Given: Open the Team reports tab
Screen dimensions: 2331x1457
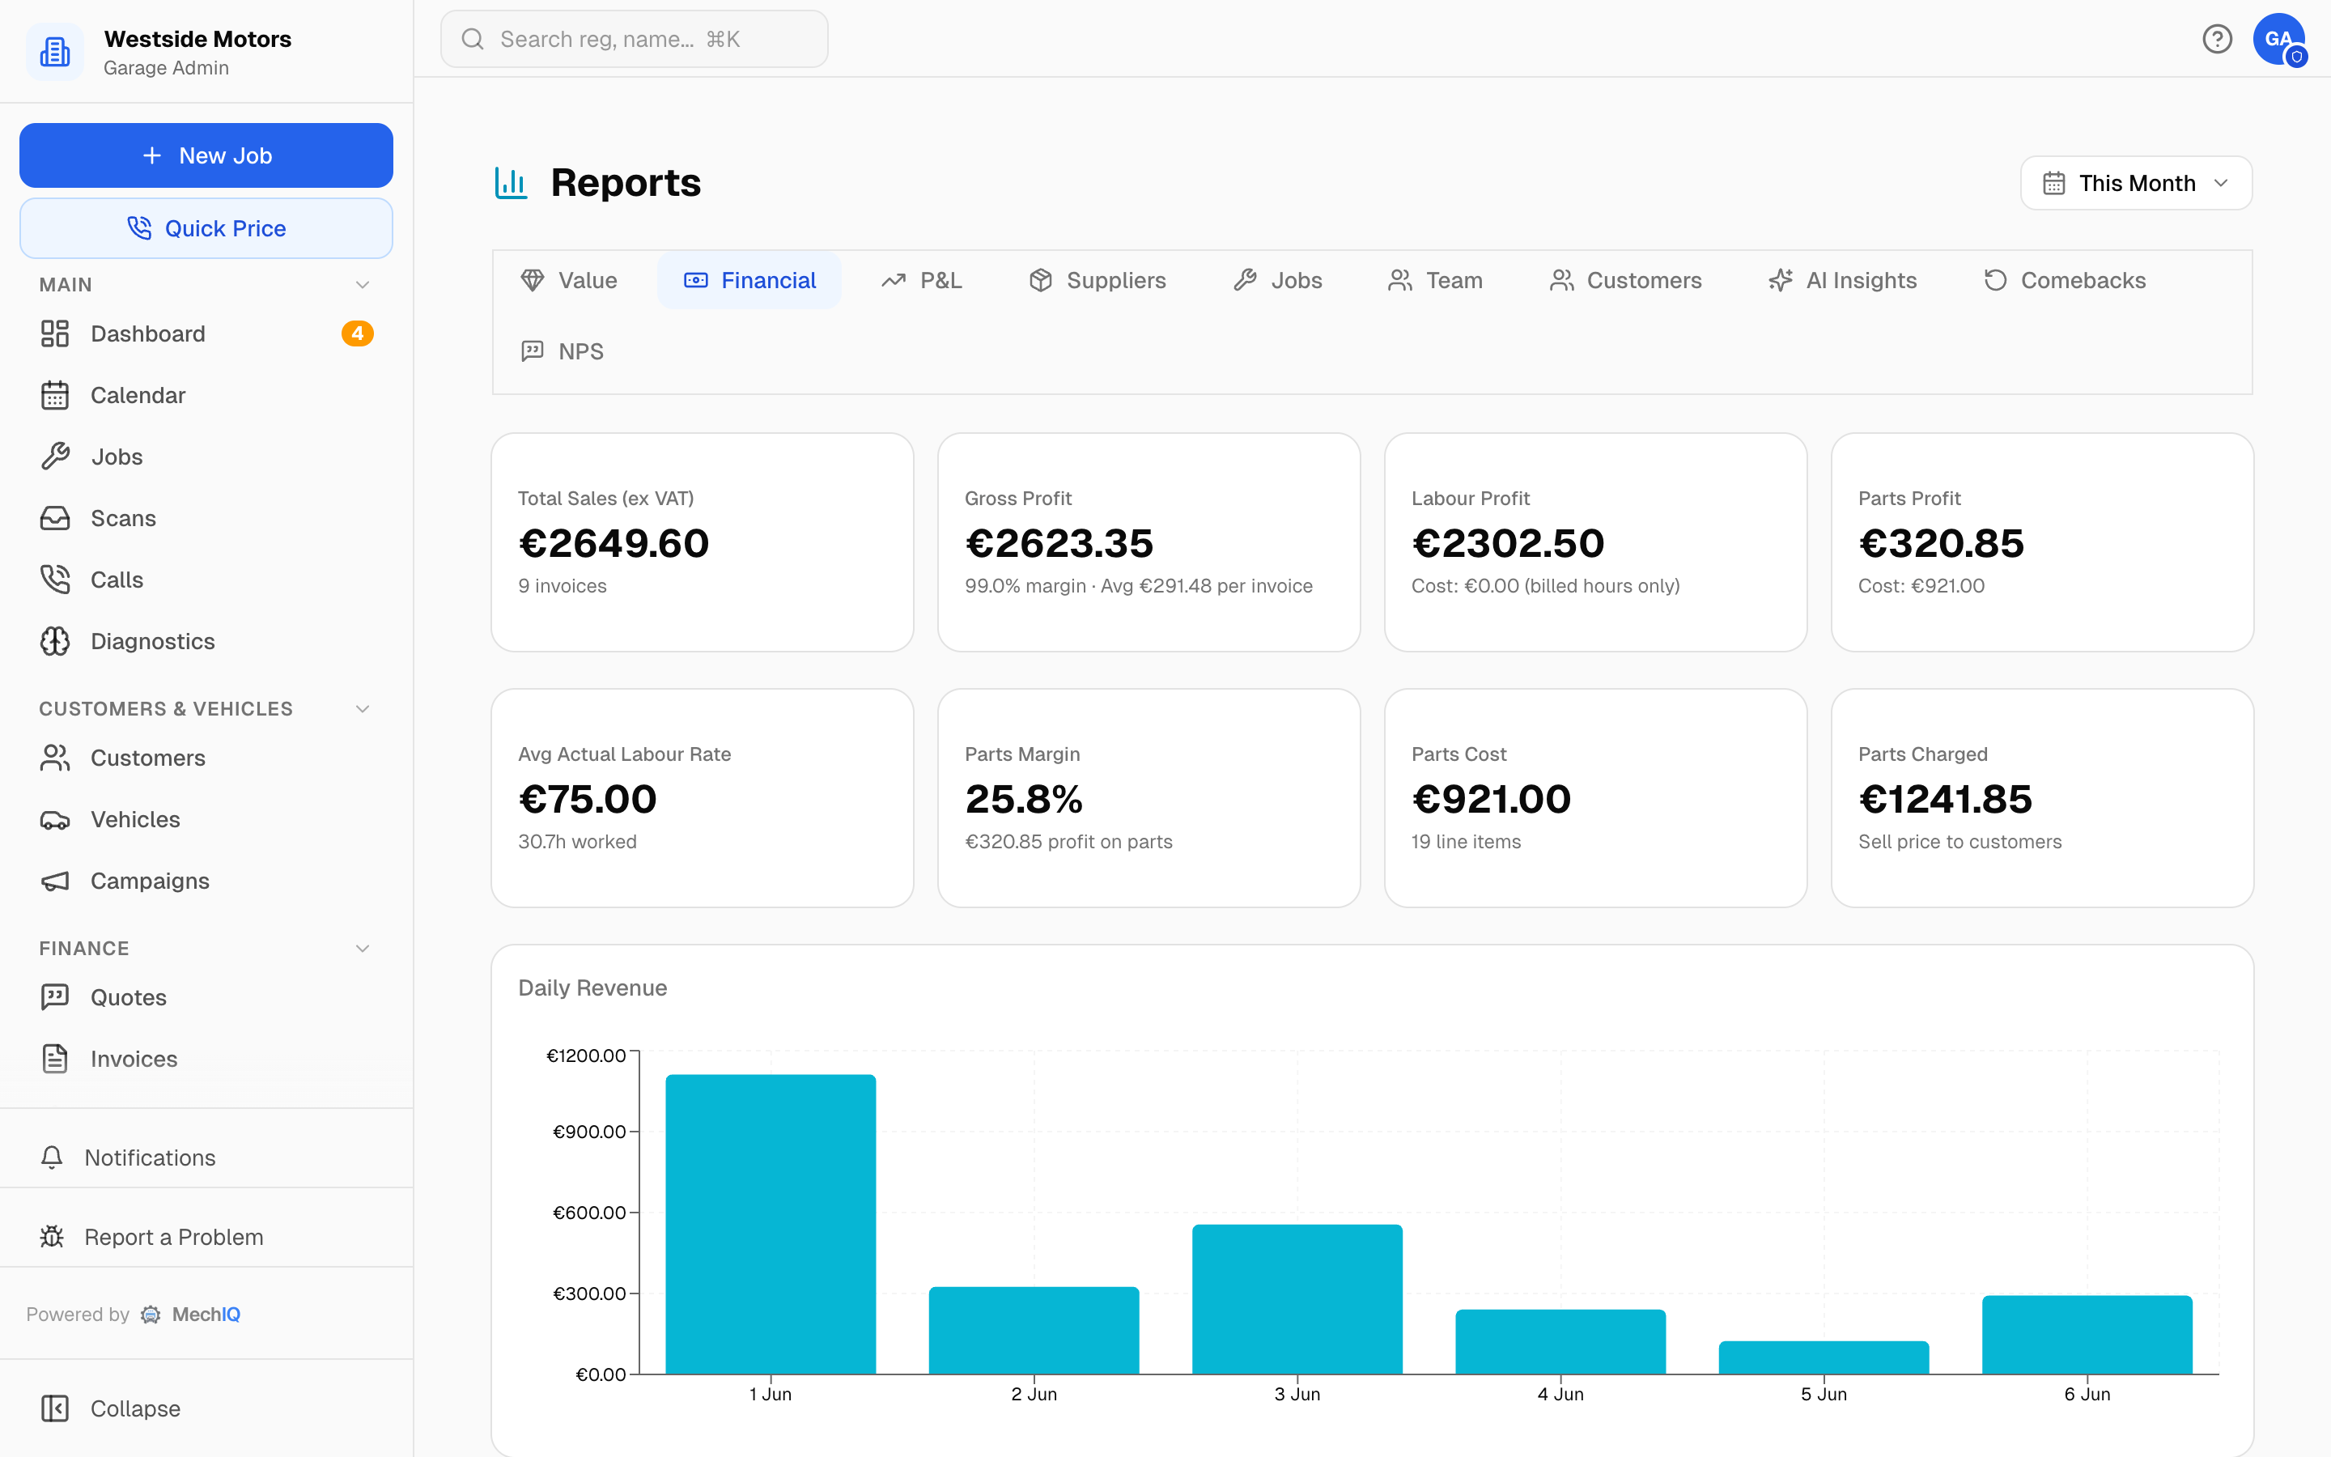Looking at the screenshot, I should point(1435,280).
